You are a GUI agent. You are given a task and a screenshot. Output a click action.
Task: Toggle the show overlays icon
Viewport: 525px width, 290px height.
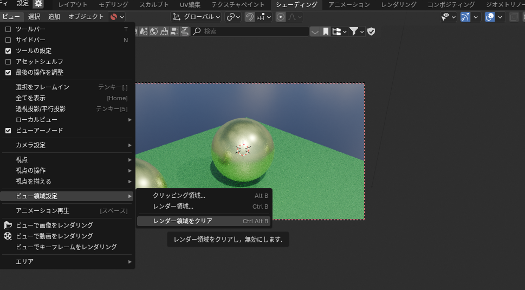[x=490, y=17]
